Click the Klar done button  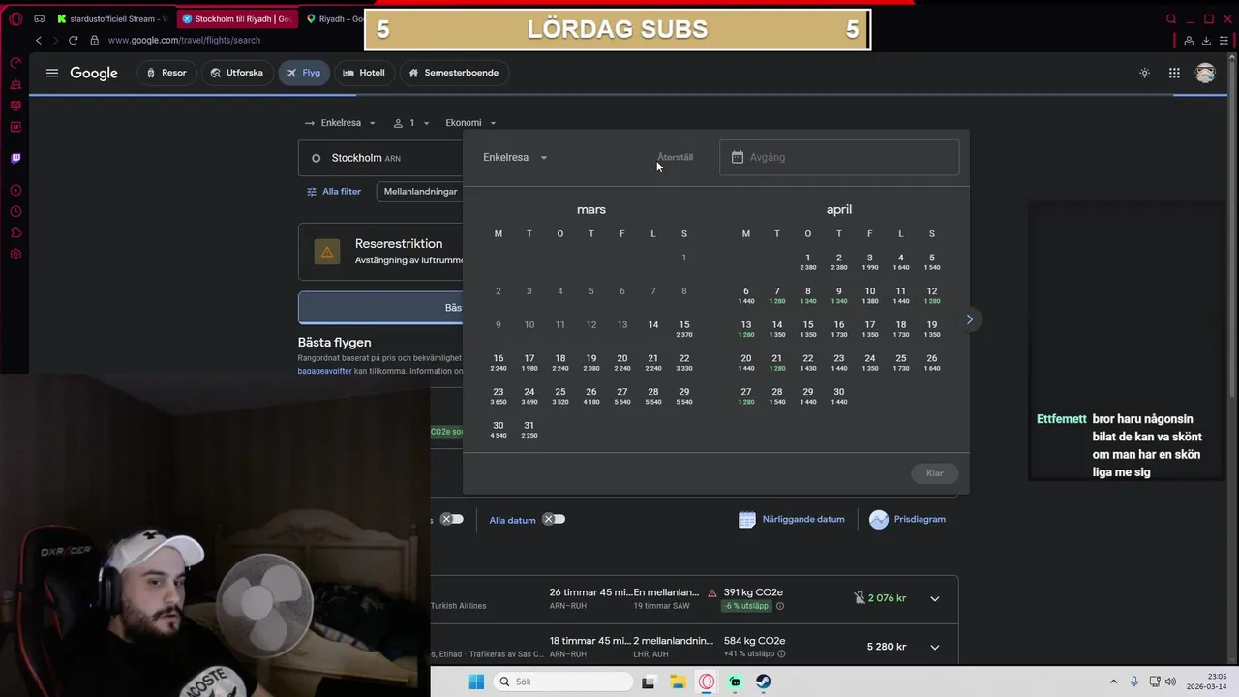click(935, 473)
